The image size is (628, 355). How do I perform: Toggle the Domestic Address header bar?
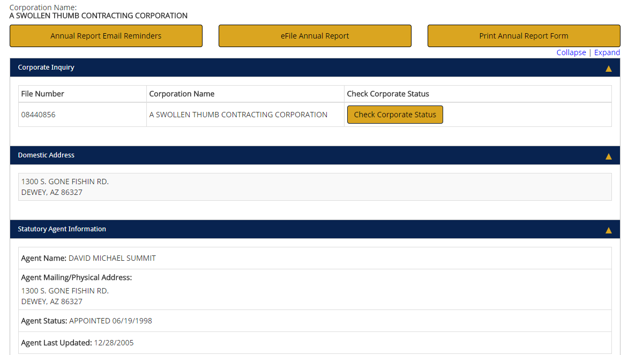[268, 155]
